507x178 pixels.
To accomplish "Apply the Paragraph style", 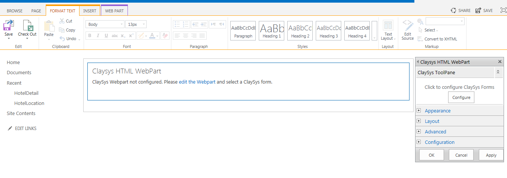I will [x=243, y=31].
